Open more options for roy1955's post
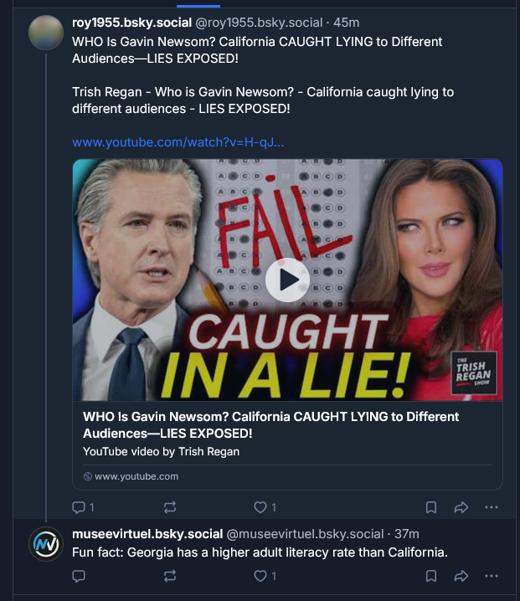 [492, 507]
